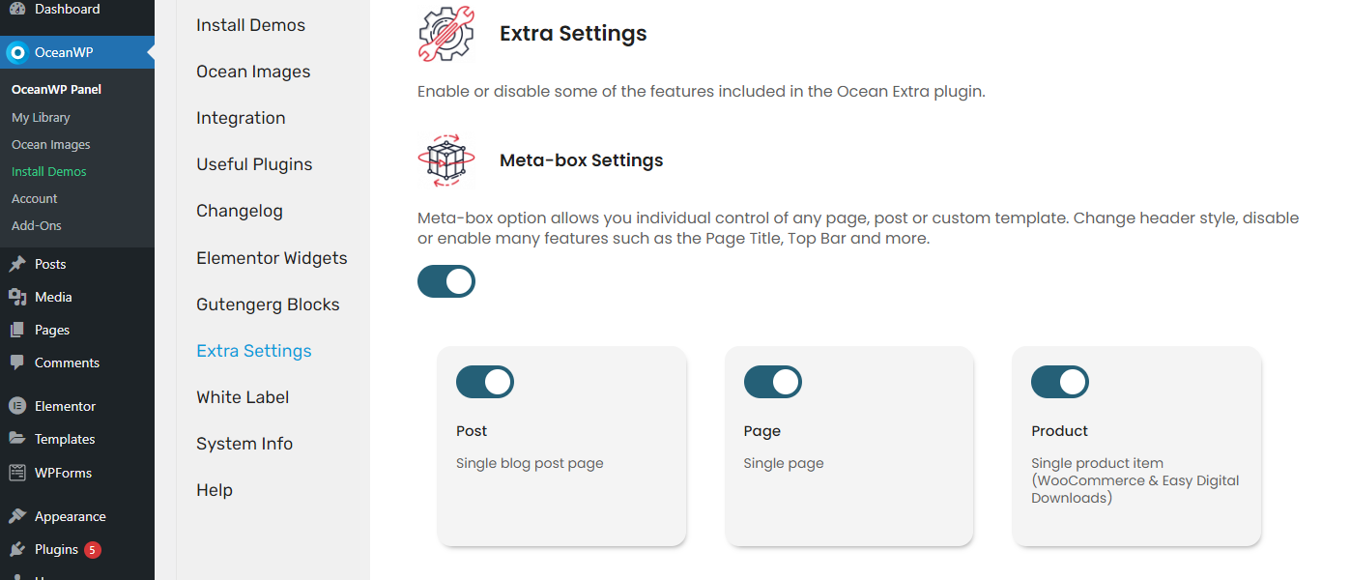1350x580 pixels.
Task: Select the White Label tab
Action: click(x=243, y=397)
